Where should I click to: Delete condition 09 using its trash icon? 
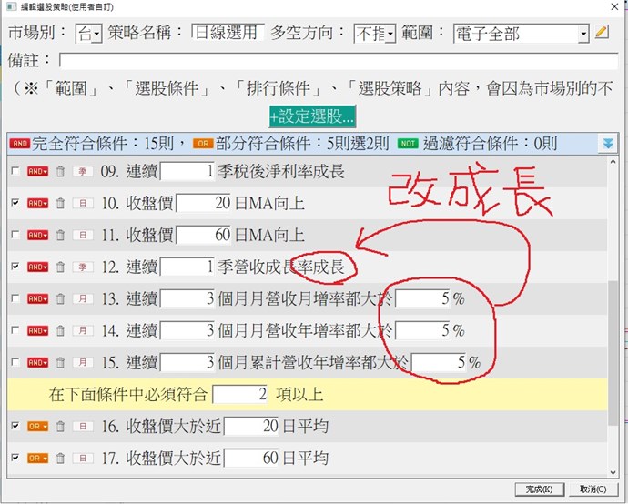point(60,172)
